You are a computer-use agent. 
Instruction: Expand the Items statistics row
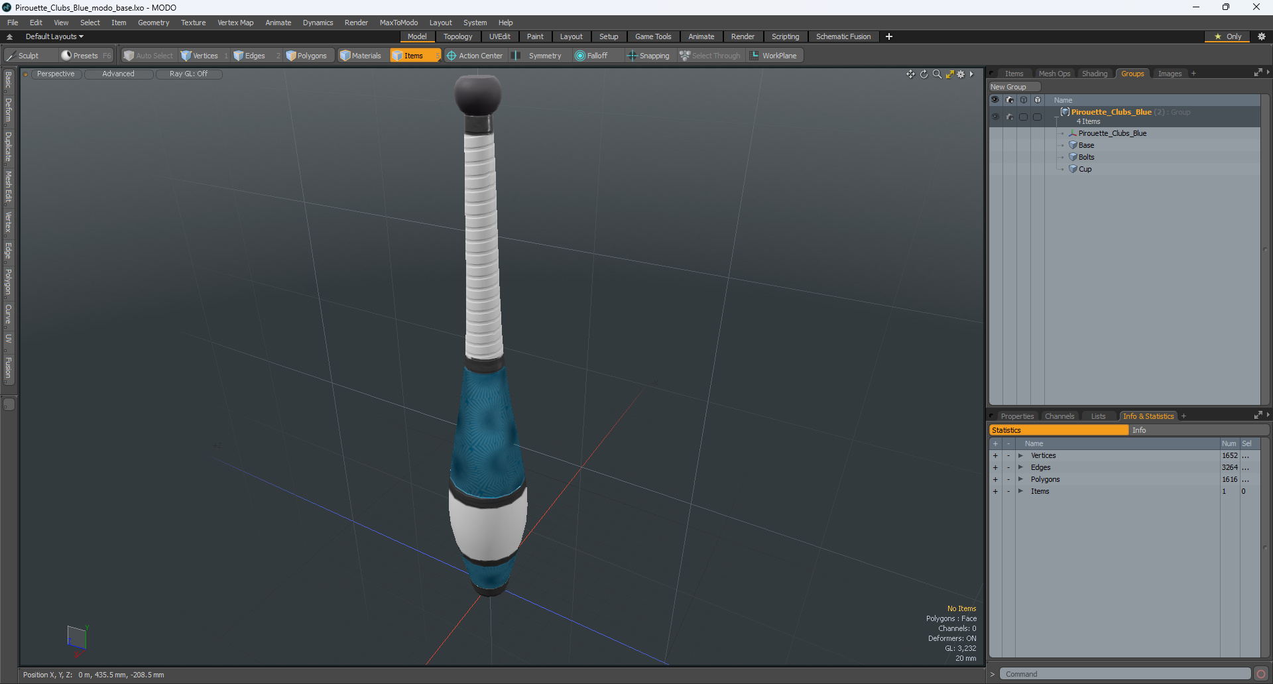(1020, 491)
